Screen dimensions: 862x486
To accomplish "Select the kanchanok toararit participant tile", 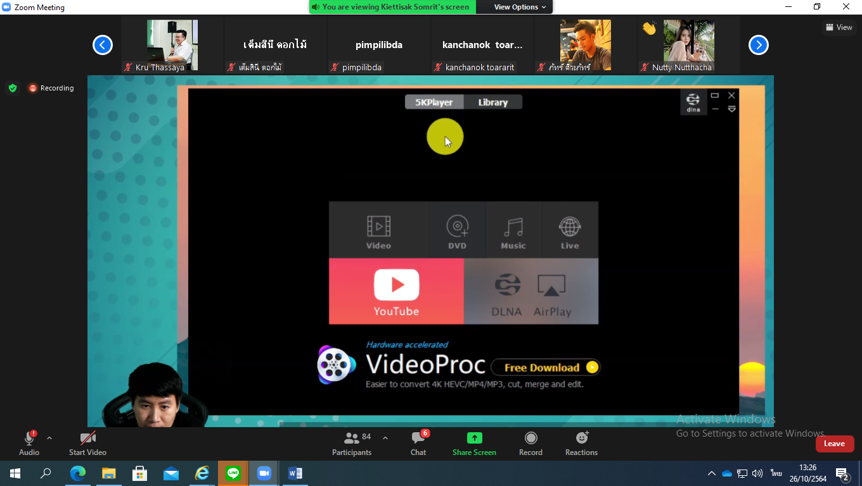I will click(x=482, y=45).
